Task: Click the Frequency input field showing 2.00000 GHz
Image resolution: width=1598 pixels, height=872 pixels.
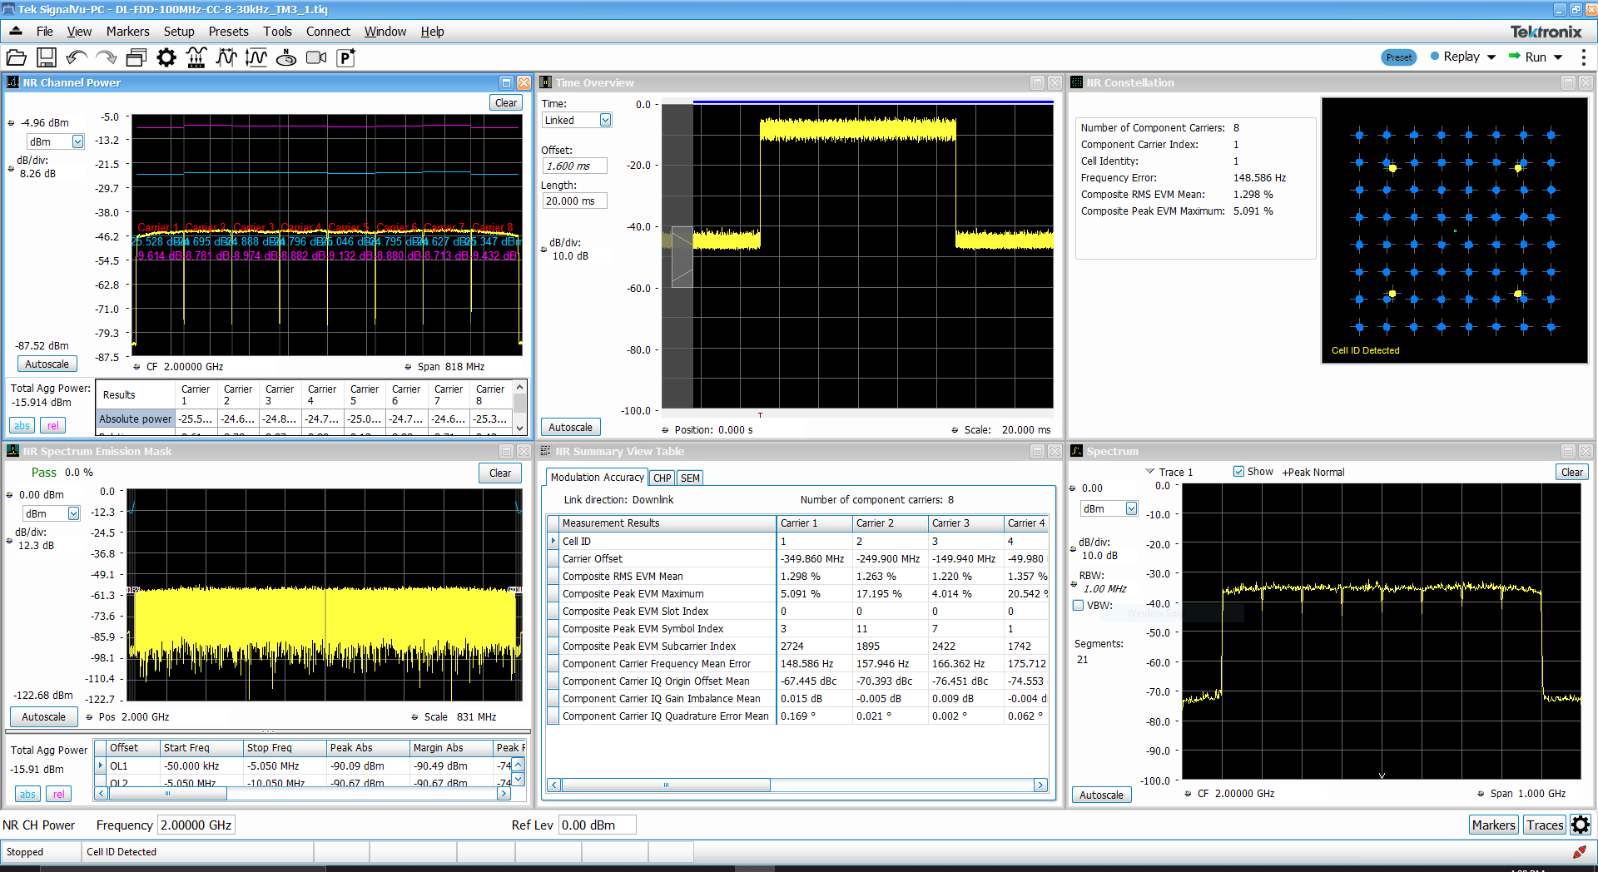Action: pos(196,825)
